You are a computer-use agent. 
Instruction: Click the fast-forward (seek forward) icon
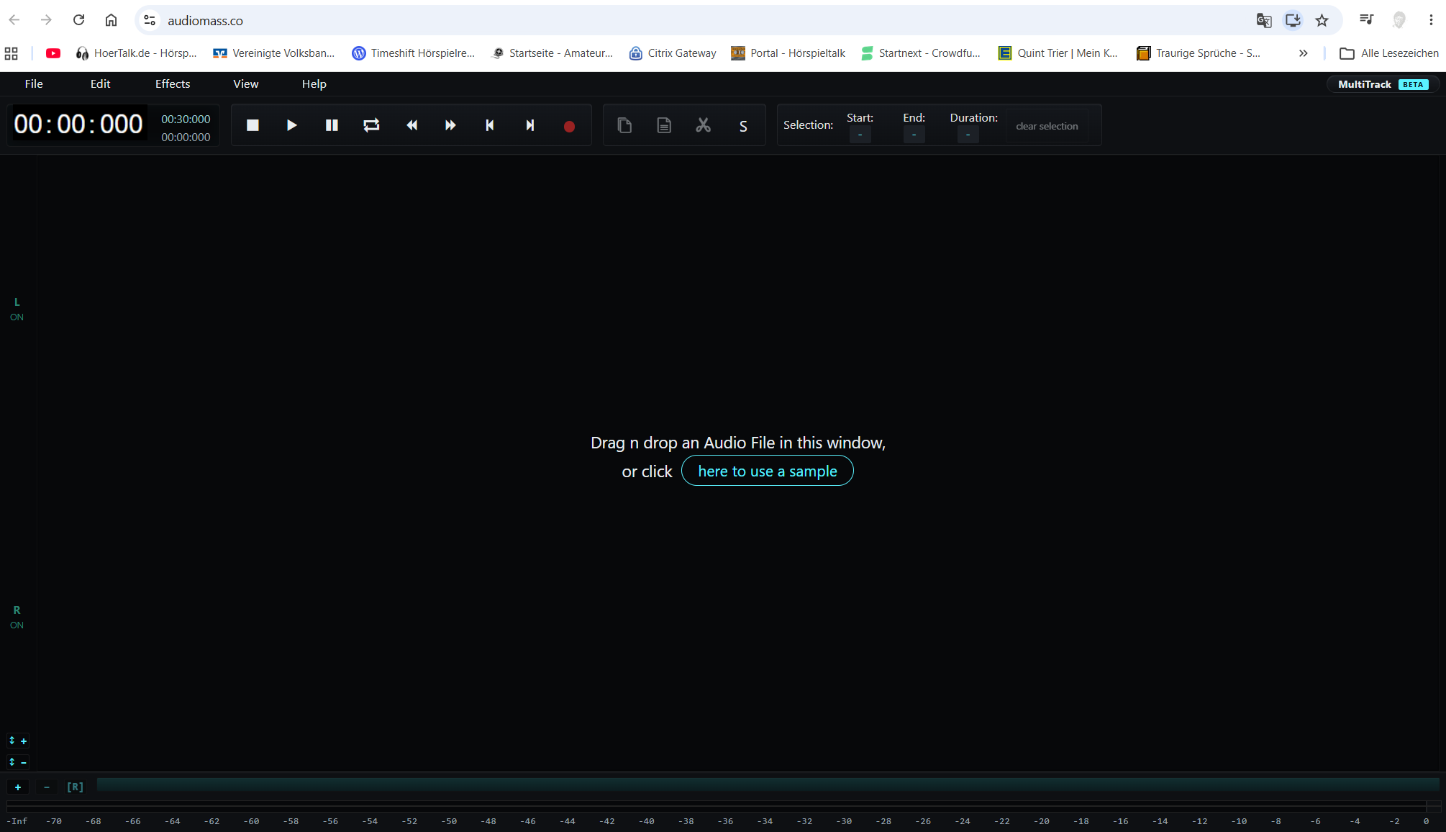450,125
